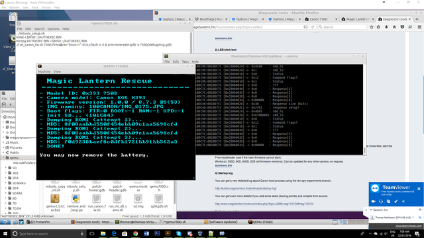
Task: Click Windows 'Type here to search' box
Action: (x=48, y=233)
